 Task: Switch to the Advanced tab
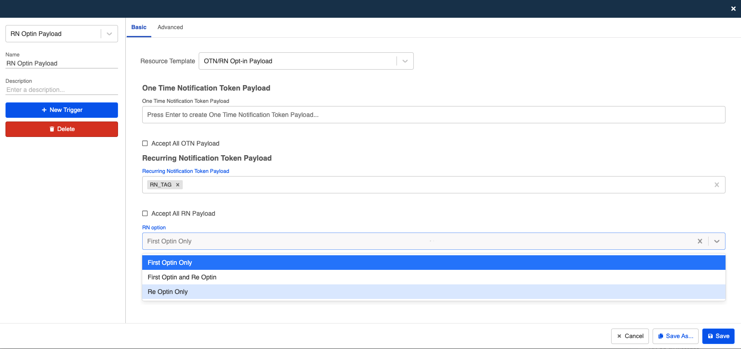[x=170, y=27]
